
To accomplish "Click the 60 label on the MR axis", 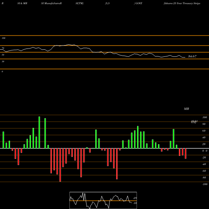I will (x=204, y=131).
